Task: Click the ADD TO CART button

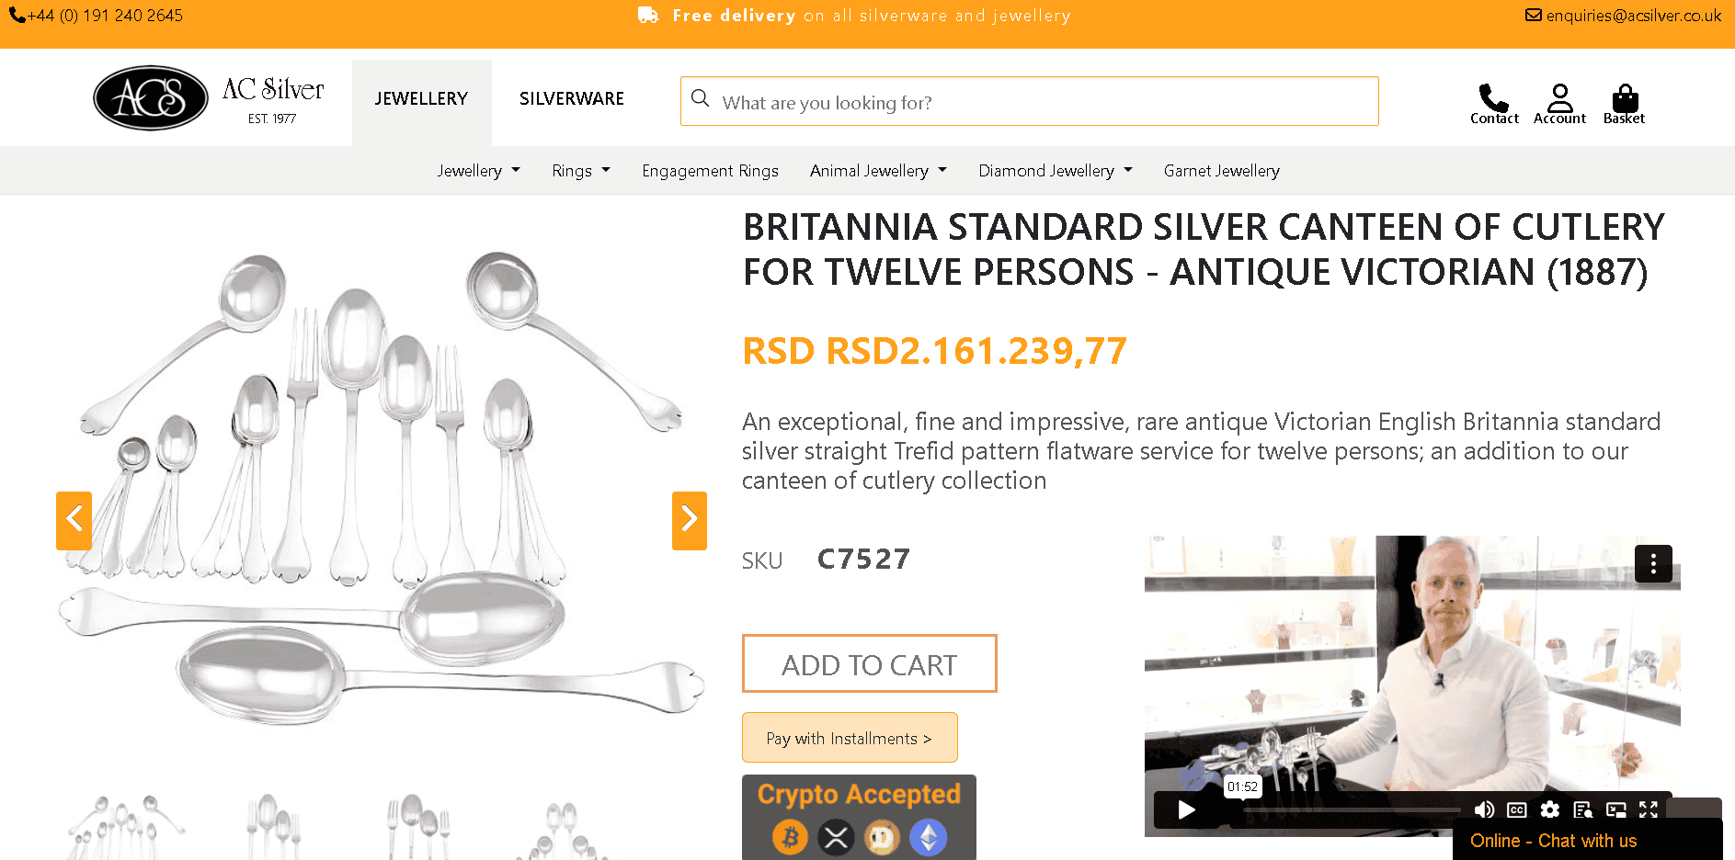Action: click(869, 663)
